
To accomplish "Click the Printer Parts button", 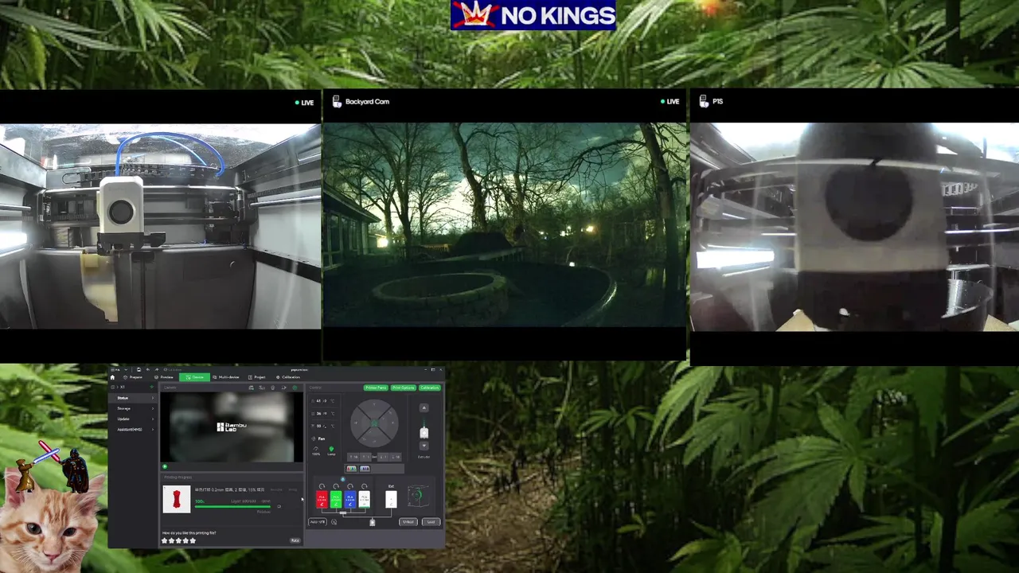I will coord(377,388).
